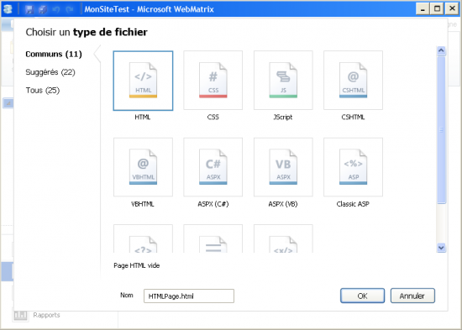
Task: Click the OK button
Action: click(362, 296)
